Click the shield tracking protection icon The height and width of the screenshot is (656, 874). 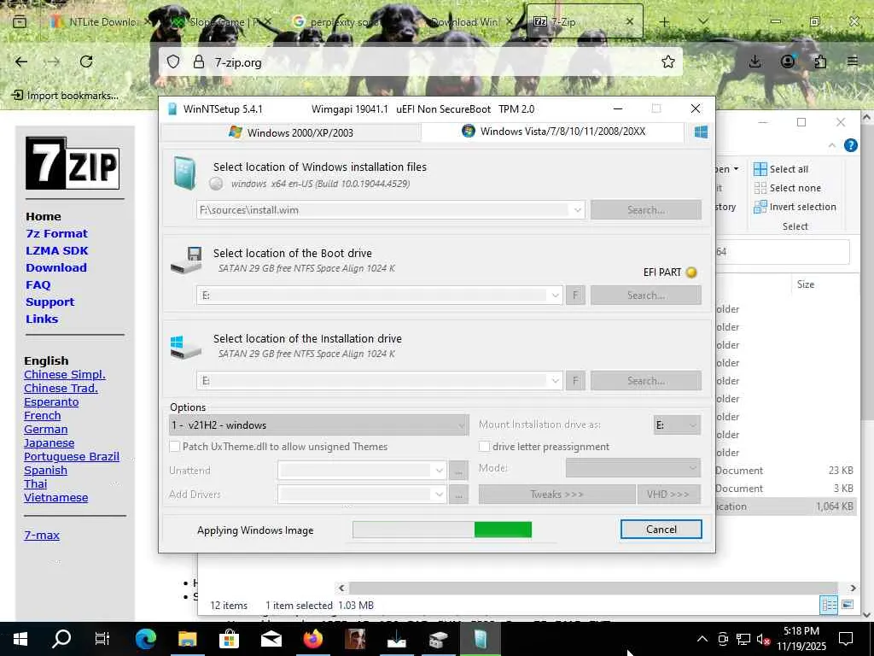click(x=173, y=61)
